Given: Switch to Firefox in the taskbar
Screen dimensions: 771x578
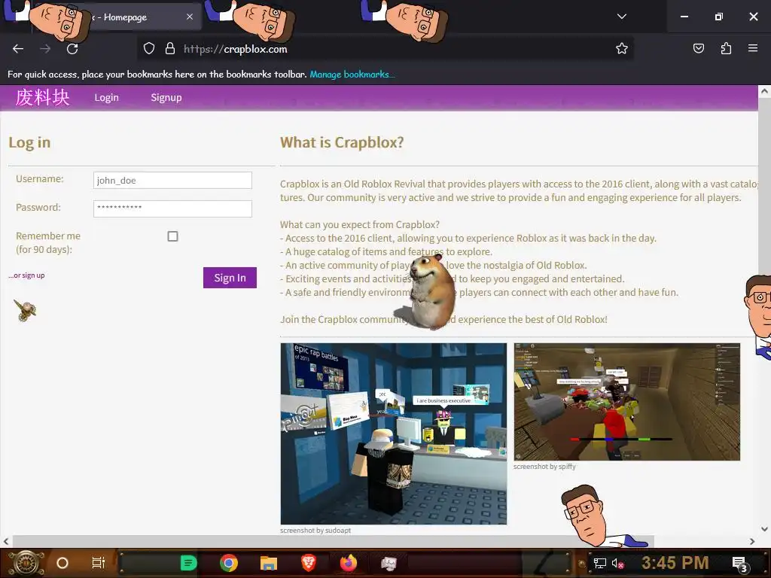Looking at the screenshot, I should pos(349,563).
